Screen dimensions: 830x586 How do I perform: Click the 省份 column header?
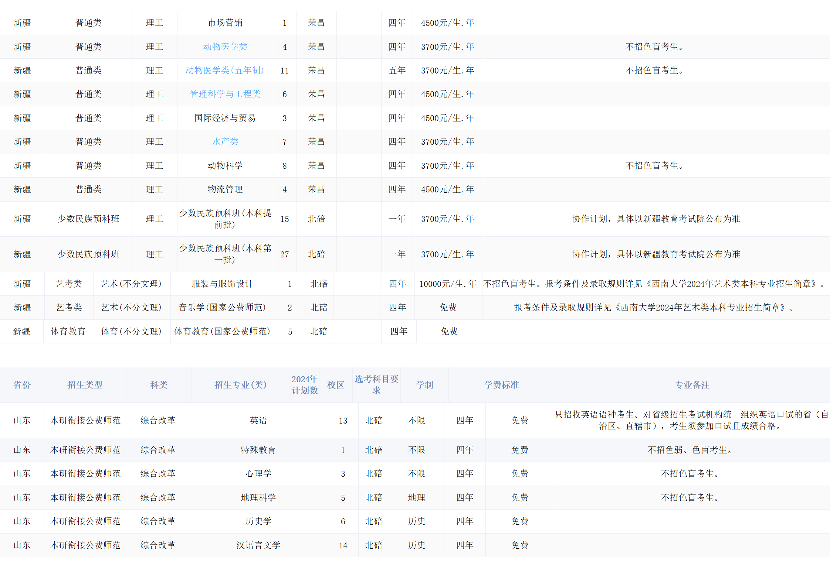[x=22, y=385]
